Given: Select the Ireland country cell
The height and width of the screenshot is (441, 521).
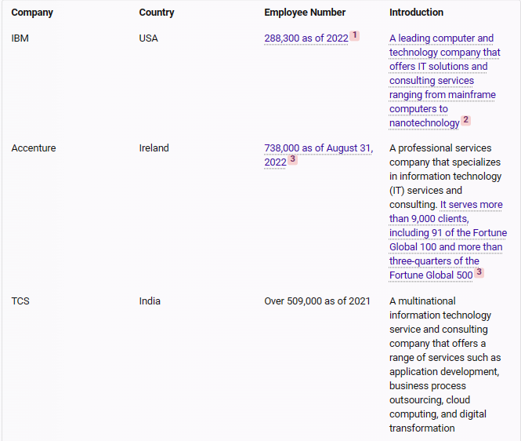Looking at the screenshot, I should point(154,148).
